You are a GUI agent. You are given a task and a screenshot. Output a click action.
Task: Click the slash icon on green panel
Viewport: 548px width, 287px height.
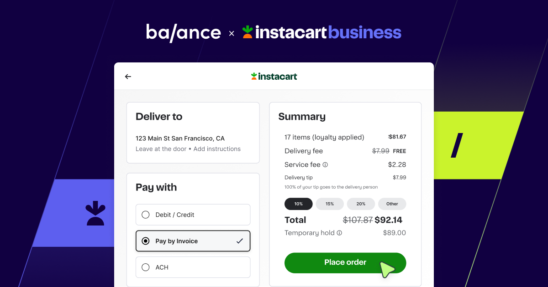click(457, 145)
